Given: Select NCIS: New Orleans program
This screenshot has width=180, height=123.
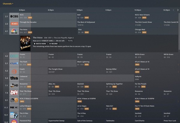Looking at the screenshot, I should [x=156, y=16].
